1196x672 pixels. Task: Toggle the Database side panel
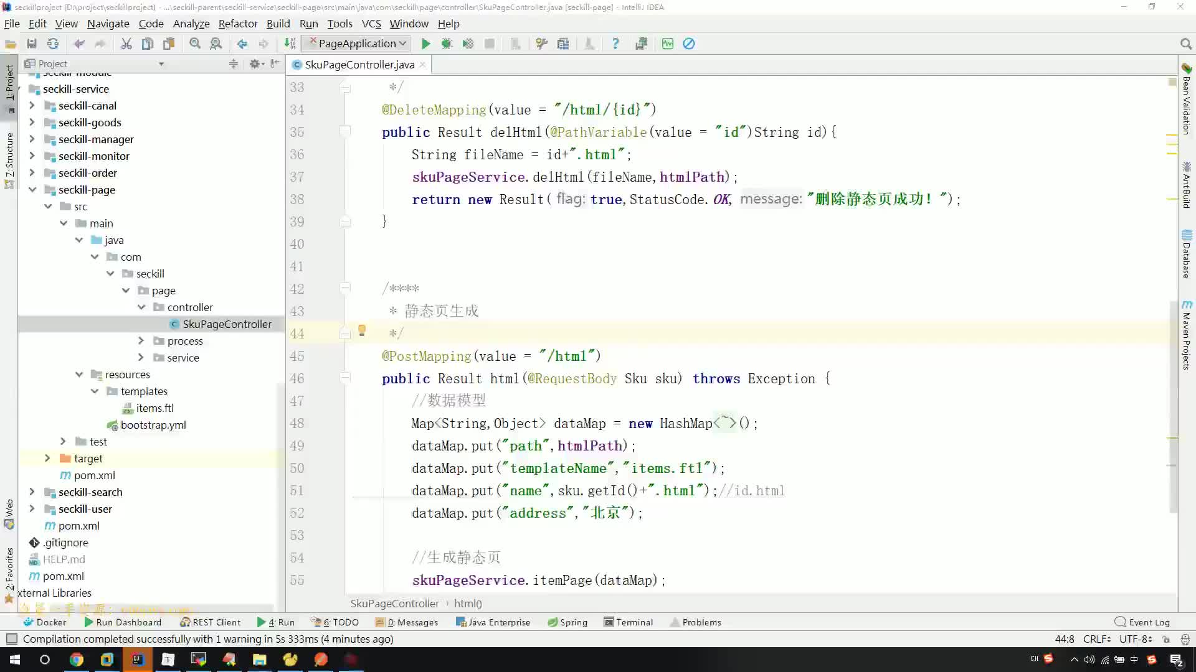point(1187,254)
